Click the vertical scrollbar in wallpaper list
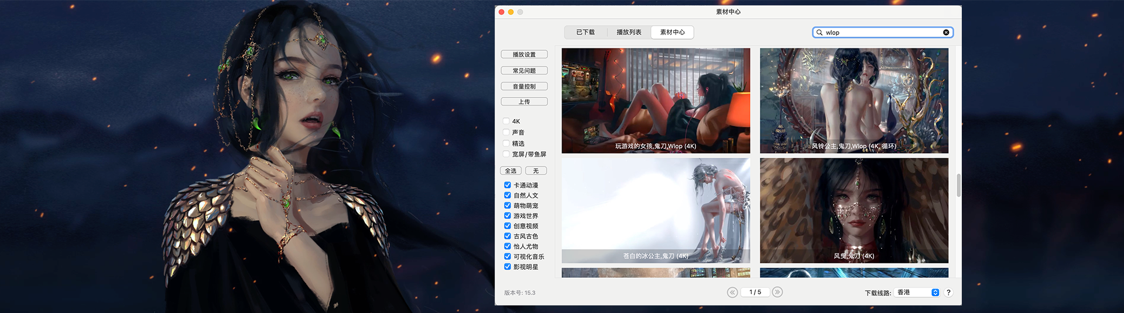This screenshot has height=313, width=1124. pyautogui.click(x=958, y=185)
